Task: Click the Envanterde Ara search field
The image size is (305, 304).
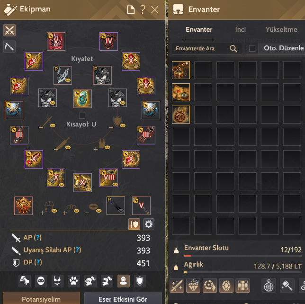Action: pos(206,48)
